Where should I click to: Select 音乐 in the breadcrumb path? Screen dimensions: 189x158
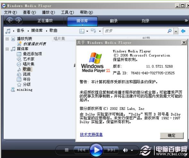pyautogui.click(x=20, y=31)
